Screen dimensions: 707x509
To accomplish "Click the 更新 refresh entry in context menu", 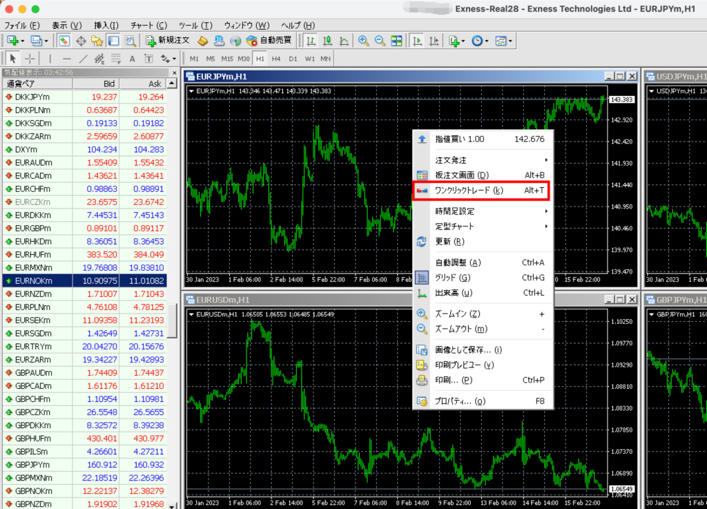I will tap(483, 242).
